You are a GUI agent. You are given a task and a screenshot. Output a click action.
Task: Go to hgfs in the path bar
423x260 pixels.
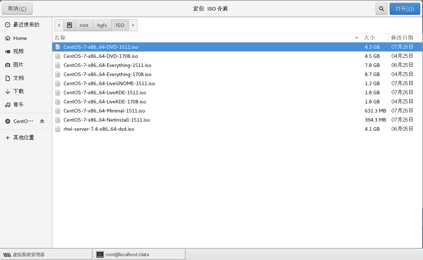click(x=102, y=25)
